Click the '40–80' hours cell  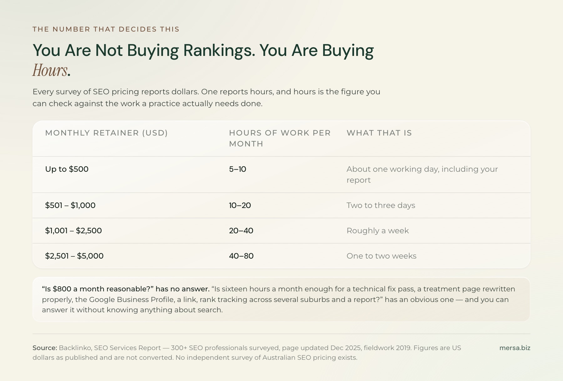241,256
